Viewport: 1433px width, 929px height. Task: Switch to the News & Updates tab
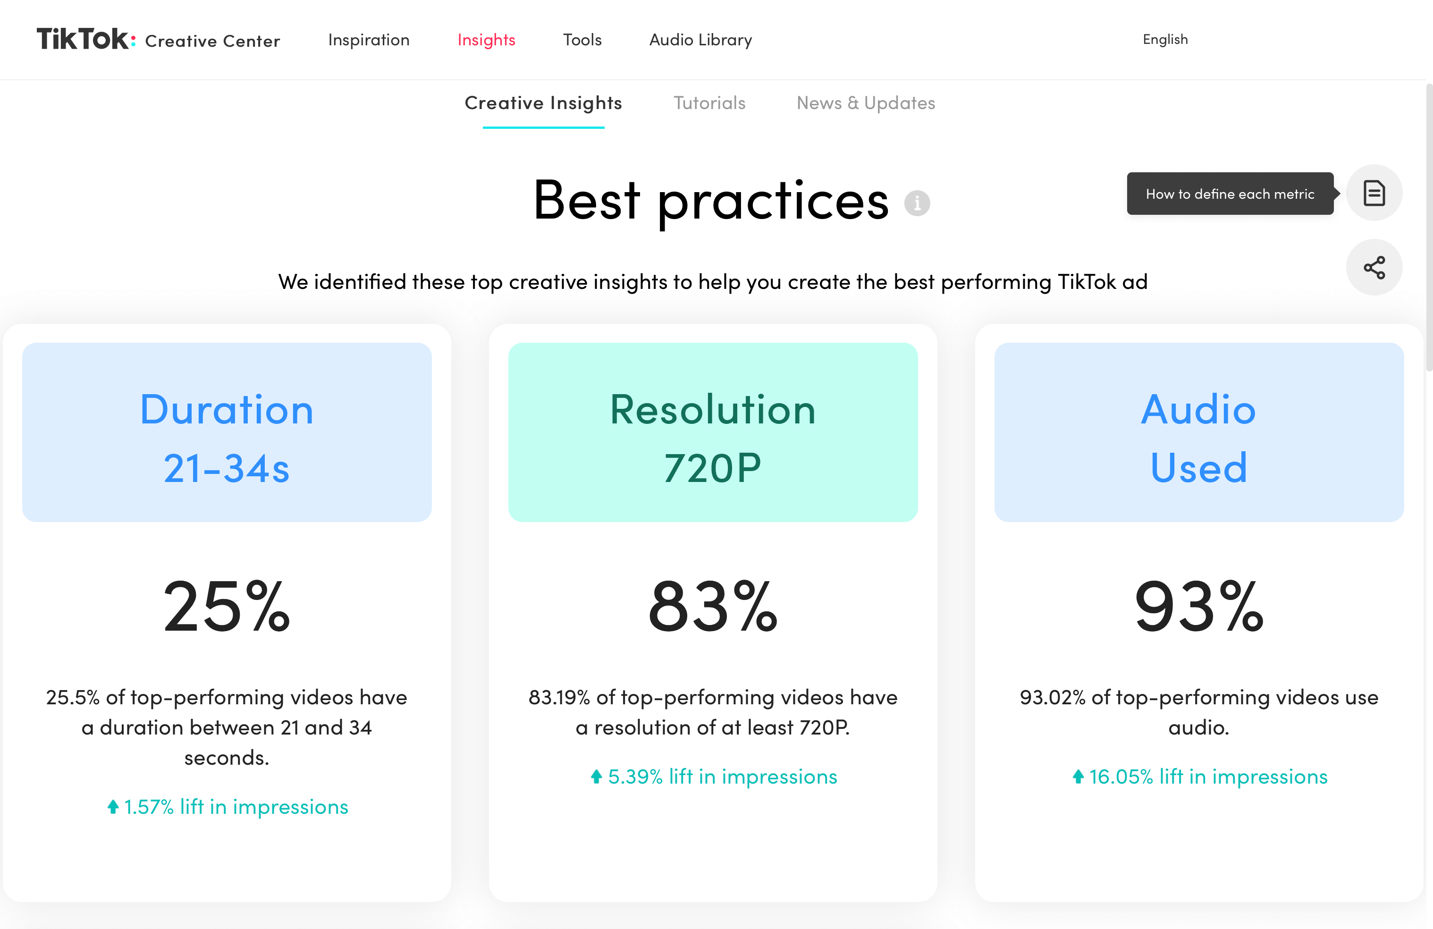(x=866, y=101)
